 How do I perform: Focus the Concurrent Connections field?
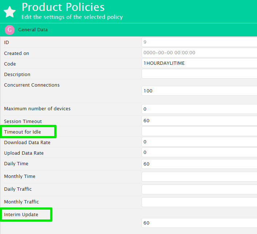199,91
